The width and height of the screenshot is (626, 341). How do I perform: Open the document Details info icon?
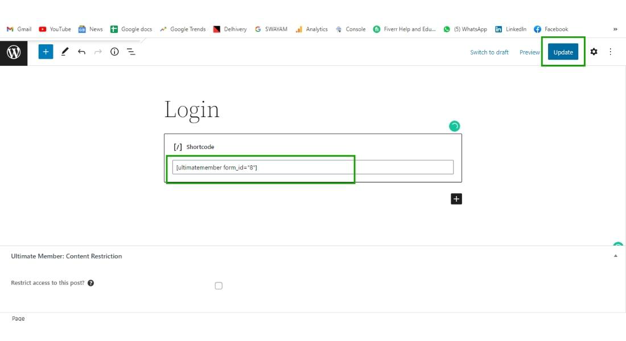(114, 52)
